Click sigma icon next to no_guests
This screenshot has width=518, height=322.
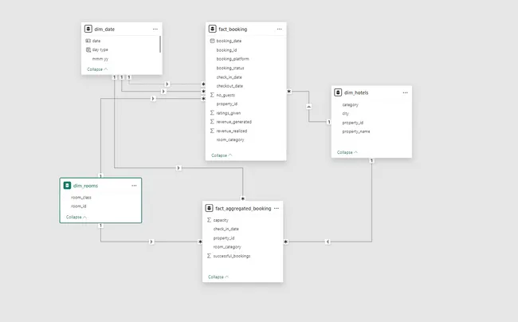tap(212, 95)
